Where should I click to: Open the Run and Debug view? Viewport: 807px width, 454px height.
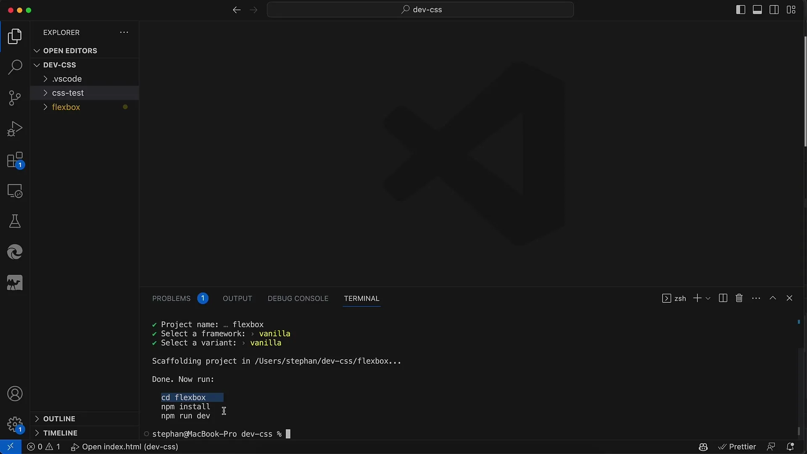click(15, 129)
